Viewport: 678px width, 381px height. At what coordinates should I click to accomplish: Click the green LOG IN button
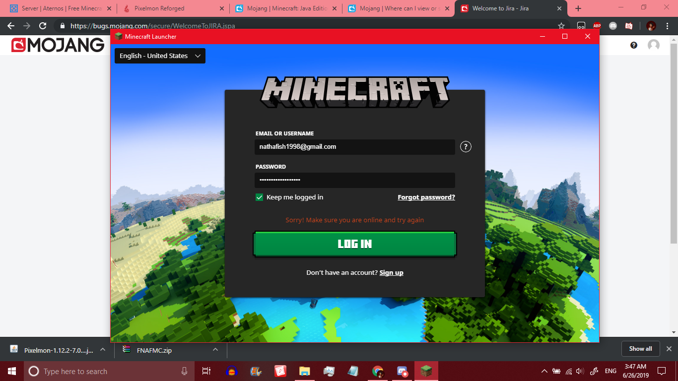click(x=355, y=244)
